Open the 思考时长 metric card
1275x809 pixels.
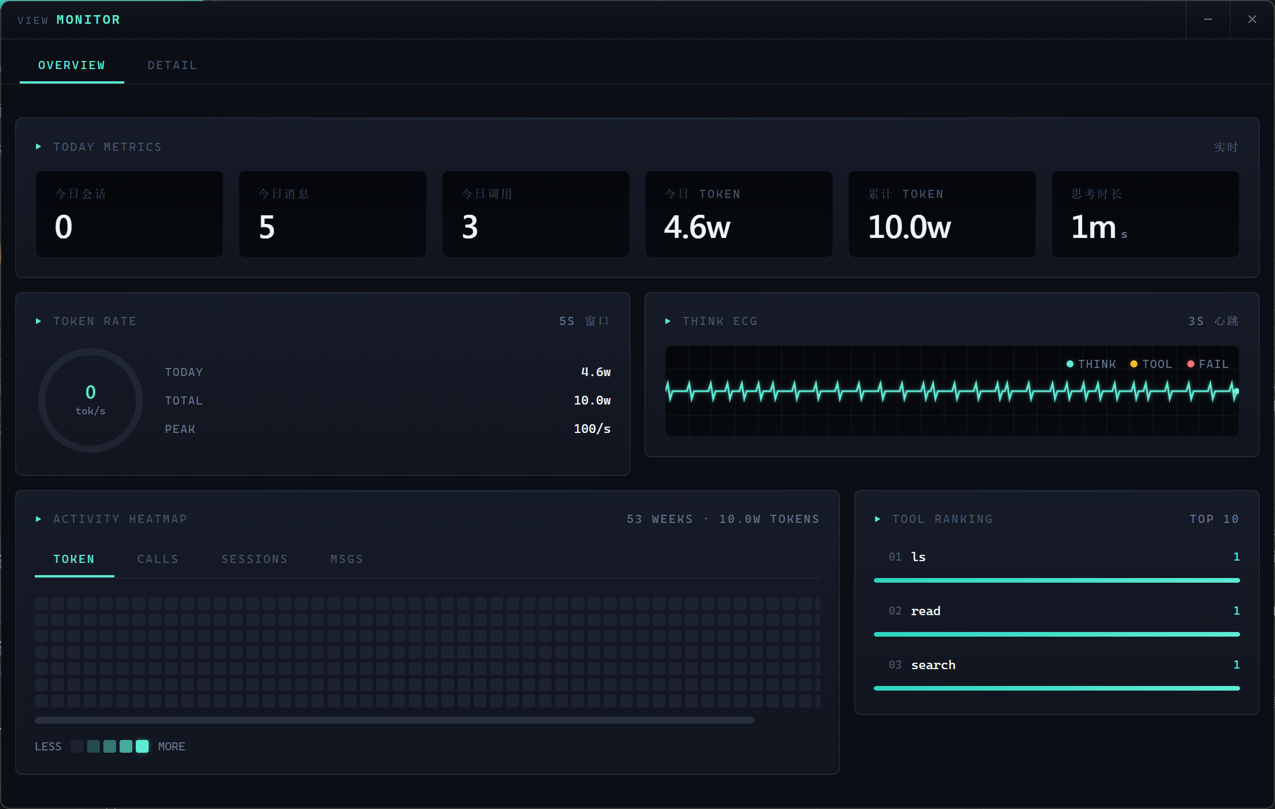click(1146, 214)
